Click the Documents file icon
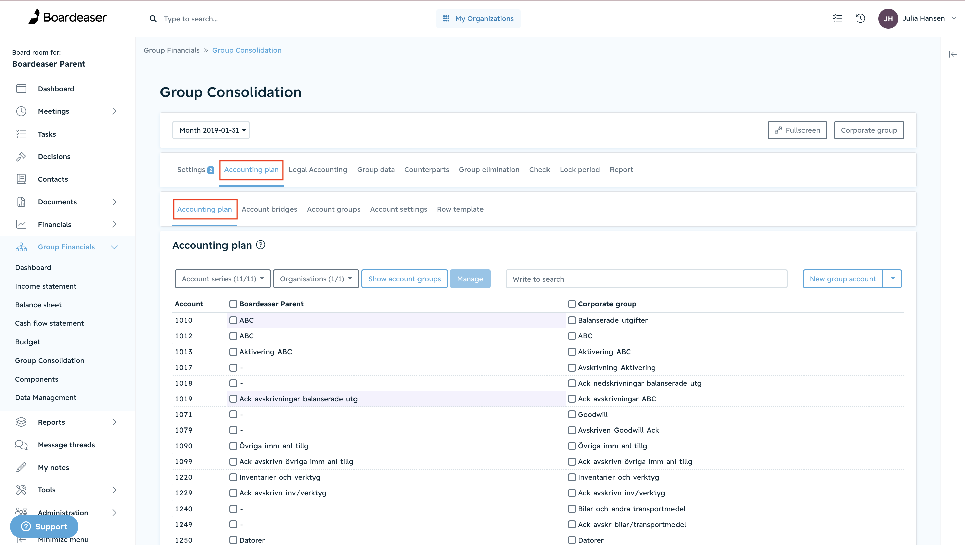This screenshot has height=545, width=965. [x=21, y=202]
